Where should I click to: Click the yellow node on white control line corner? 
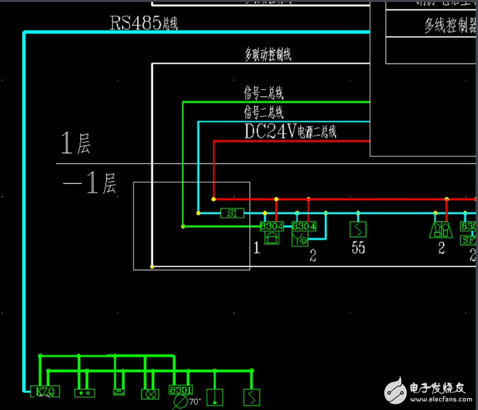tap(152, 267)
